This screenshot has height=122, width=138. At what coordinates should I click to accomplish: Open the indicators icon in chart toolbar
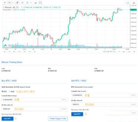(x=27, y=3)
